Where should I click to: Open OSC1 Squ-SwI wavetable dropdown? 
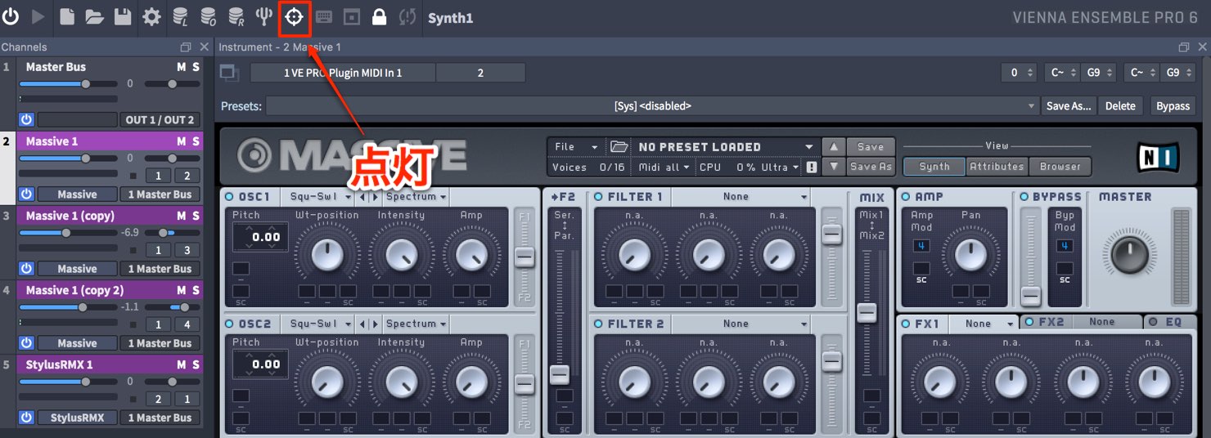(x=318, y=197)
